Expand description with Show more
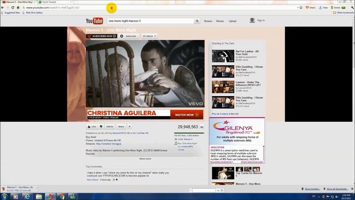 pyautogui.click(x=145, y=159)
